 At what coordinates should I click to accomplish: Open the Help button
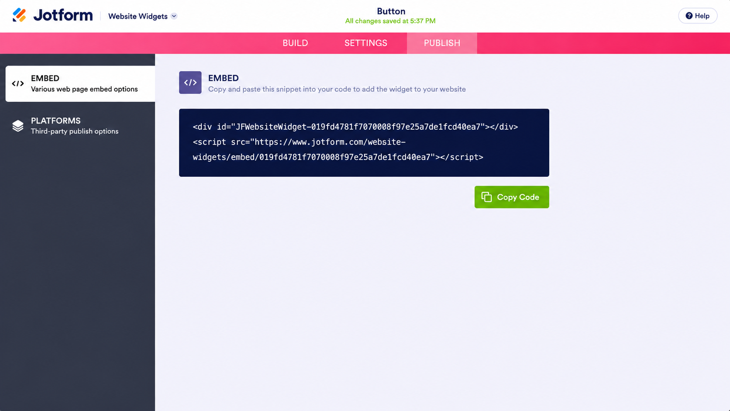tap(697, 16)
